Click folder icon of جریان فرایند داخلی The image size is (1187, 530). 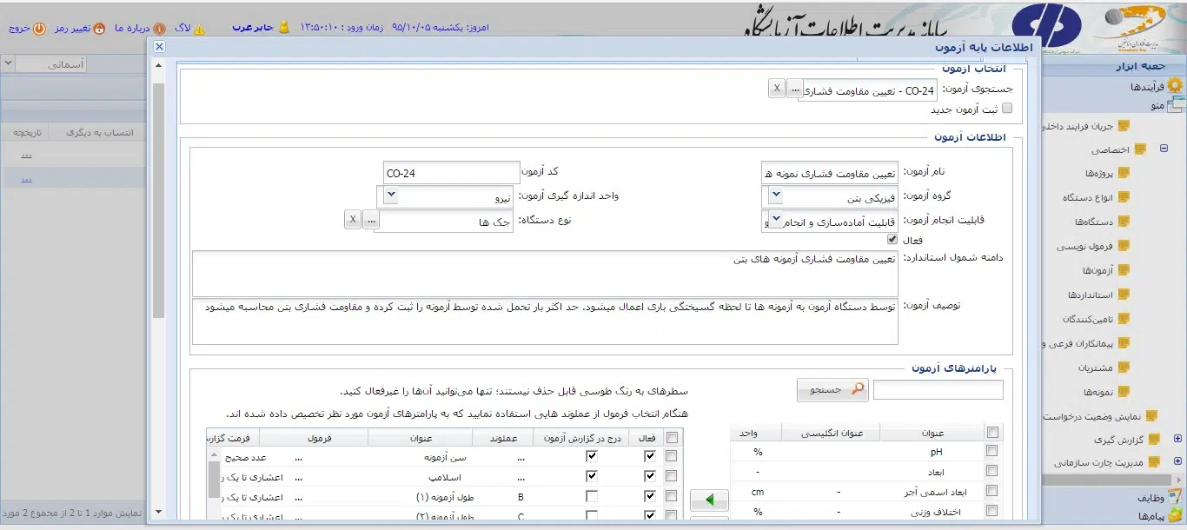tap(1124, 126)
